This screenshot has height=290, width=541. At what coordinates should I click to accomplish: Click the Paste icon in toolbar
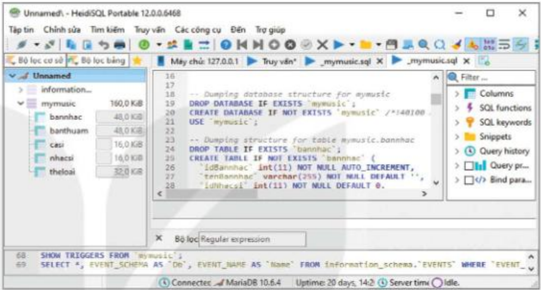pyautogui.click(x=88, y=45)
